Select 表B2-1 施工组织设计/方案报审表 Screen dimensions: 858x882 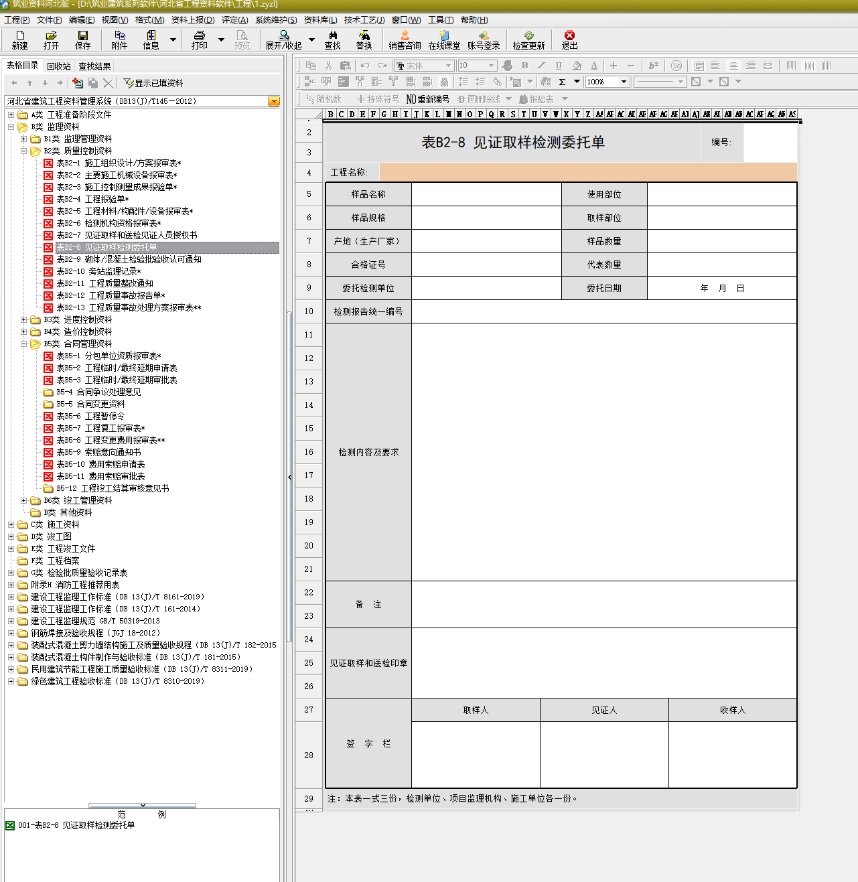(x=119, y=163)
